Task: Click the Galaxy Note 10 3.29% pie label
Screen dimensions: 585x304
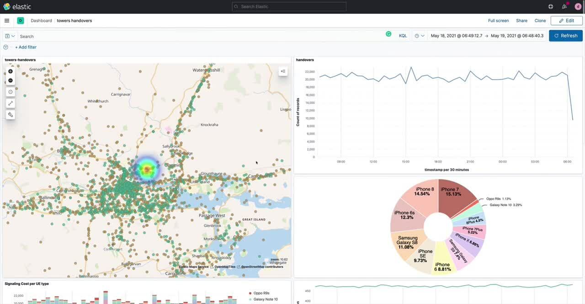Action: click(x=505, y=205)
